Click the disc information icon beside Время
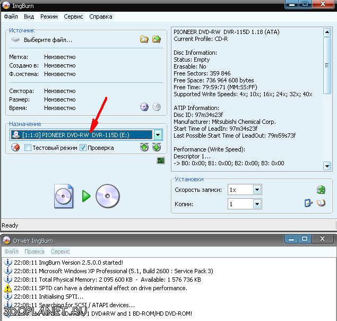 pyautogui.click(x=144, y=107)
